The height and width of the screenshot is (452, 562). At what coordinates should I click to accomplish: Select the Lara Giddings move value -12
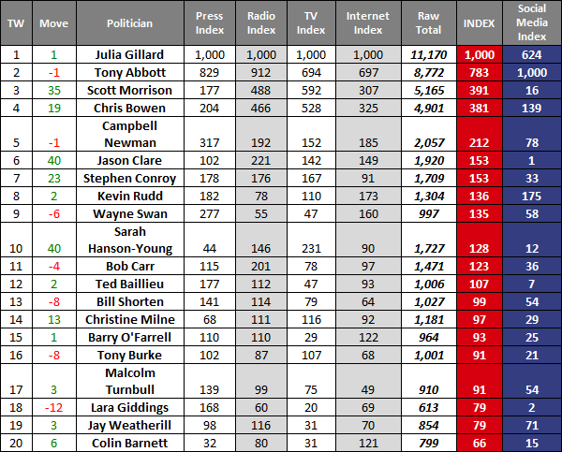[x=53, y=405]
